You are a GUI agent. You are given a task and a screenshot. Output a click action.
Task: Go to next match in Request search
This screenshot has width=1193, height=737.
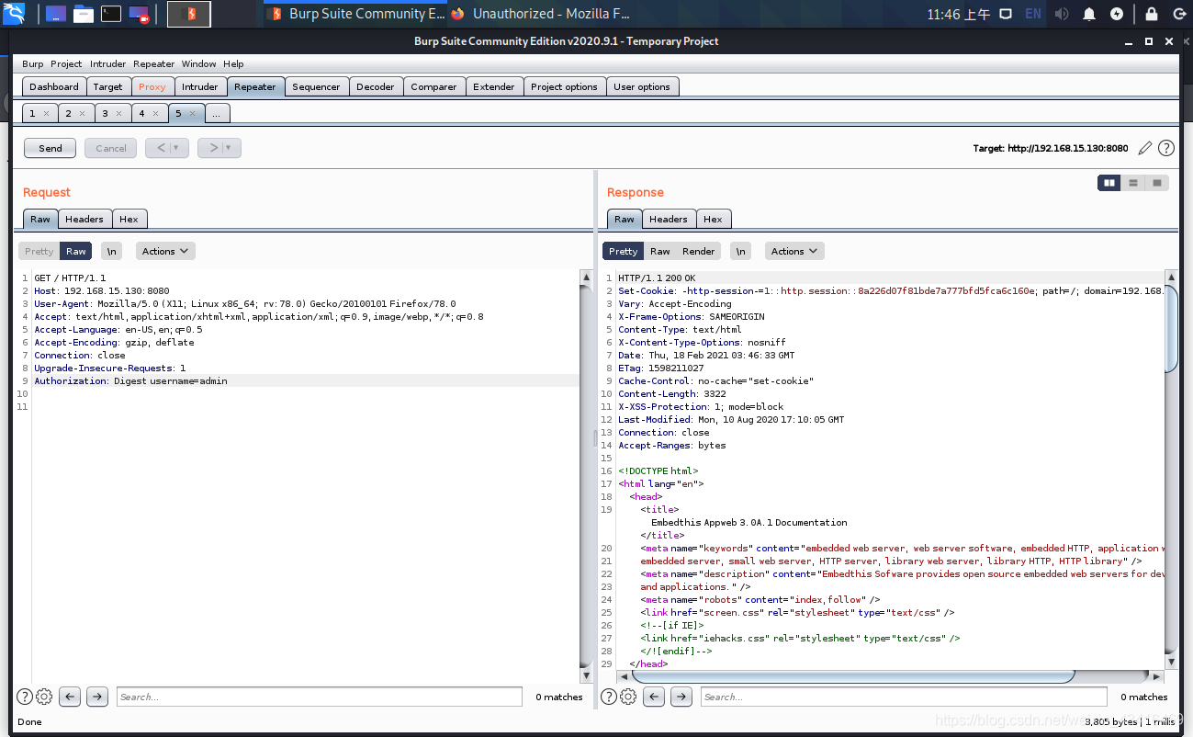(97, 697)
